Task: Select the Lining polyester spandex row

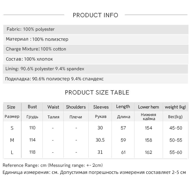Action: pyautogui.click(x=95, y=69)
